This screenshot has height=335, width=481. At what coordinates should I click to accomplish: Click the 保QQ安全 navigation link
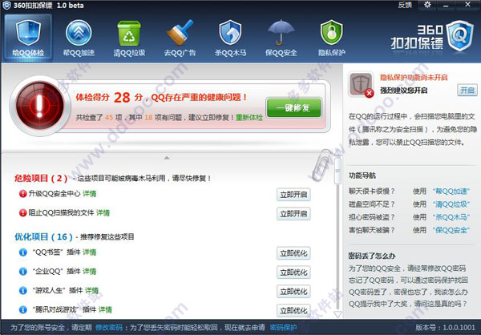click(x=451, y=230)
